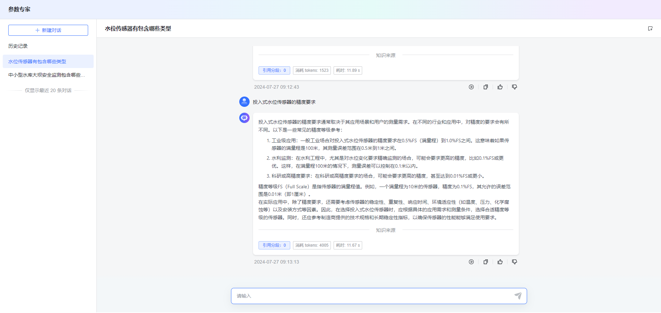Dislike the answer dated 09:13:13

[515, 262]
